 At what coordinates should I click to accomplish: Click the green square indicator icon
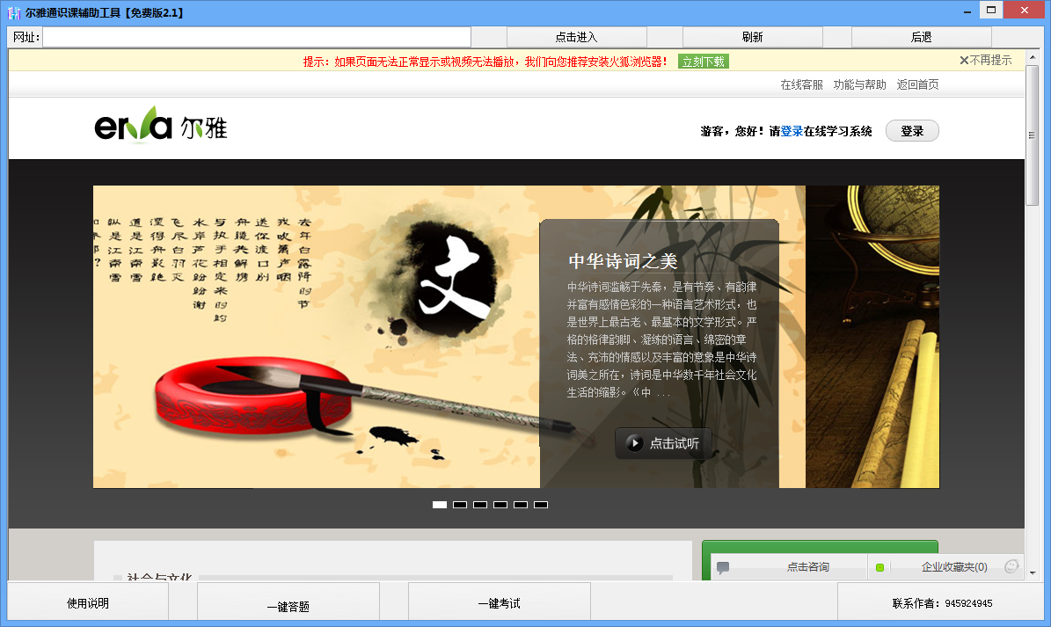tap(878, 566)
